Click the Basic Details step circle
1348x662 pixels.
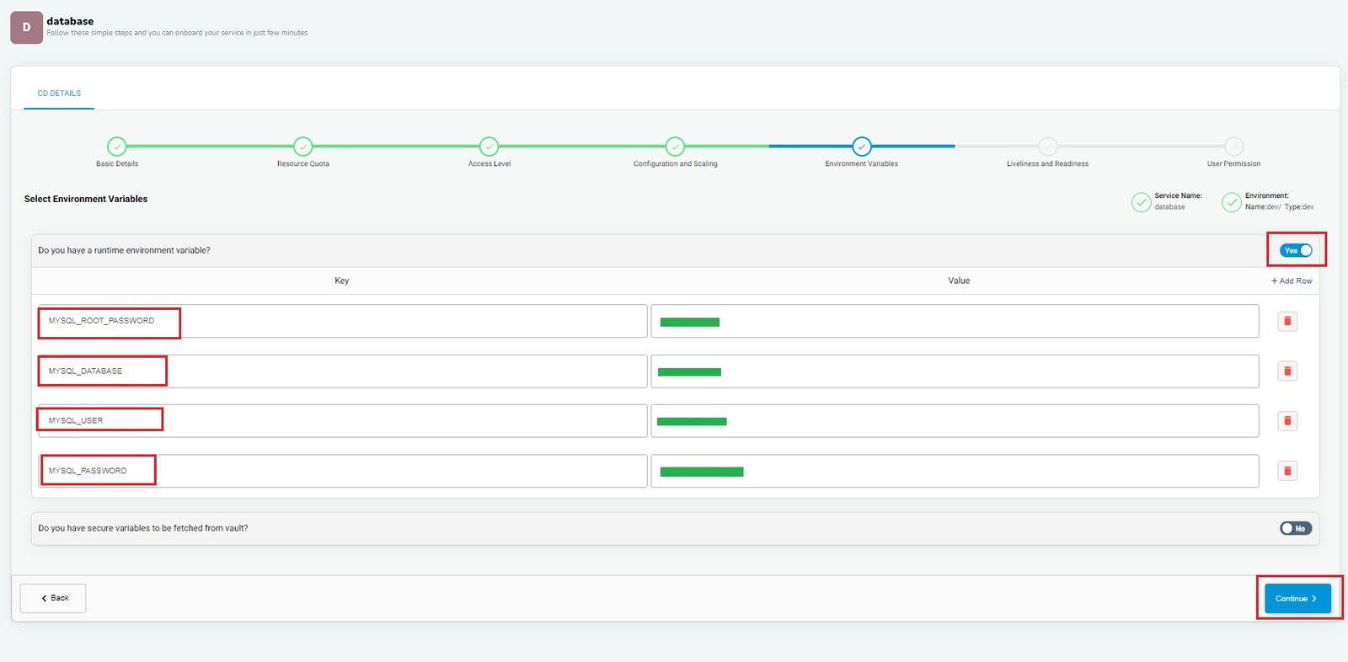(x=117, y=147)
